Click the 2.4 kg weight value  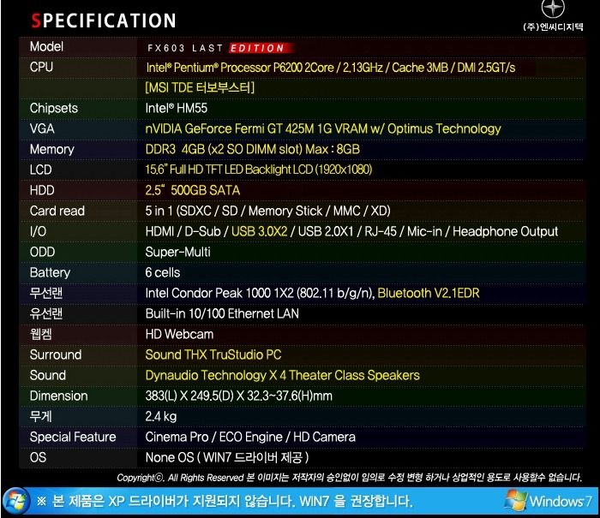click(x=161, y=417)
